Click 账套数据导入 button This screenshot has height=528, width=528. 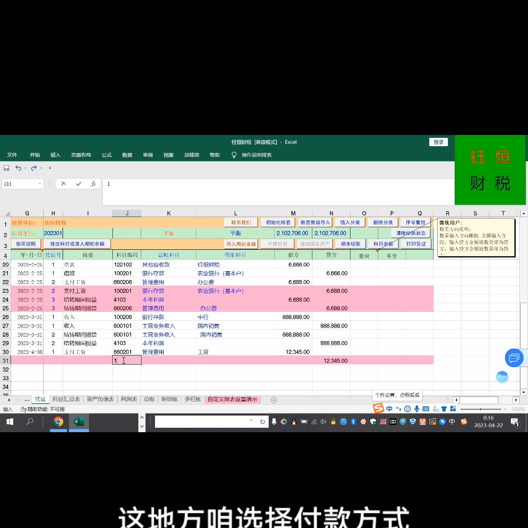coord(315,222)
